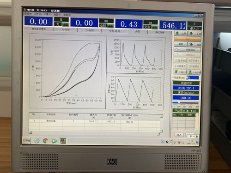
Task: Switch to the 力-时间 tab
Action: pos(90,30)
